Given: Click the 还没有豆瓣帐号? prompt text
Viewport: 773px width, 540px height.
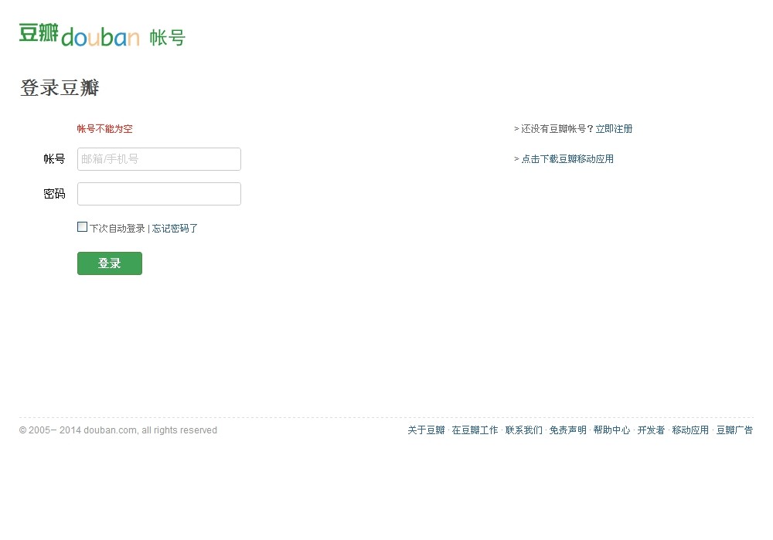Looking at the screenshot, I should click(557, 129).
